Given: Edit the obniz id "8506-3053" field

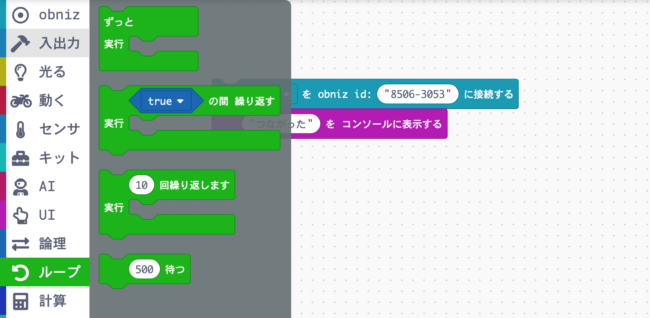Looking at the screenshot, I should [417, 94].
